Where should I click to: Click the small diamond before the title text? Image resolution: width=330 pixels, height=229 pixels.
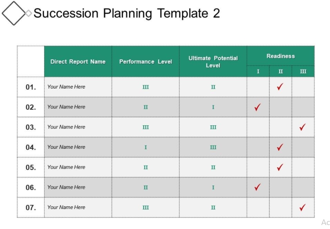28,13
